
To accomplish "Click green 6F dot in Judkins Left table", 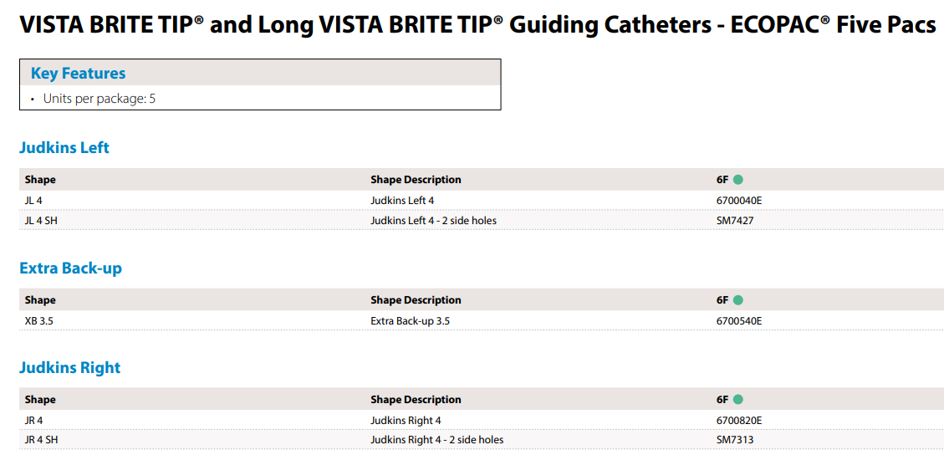I will click(x=738, y=179).
